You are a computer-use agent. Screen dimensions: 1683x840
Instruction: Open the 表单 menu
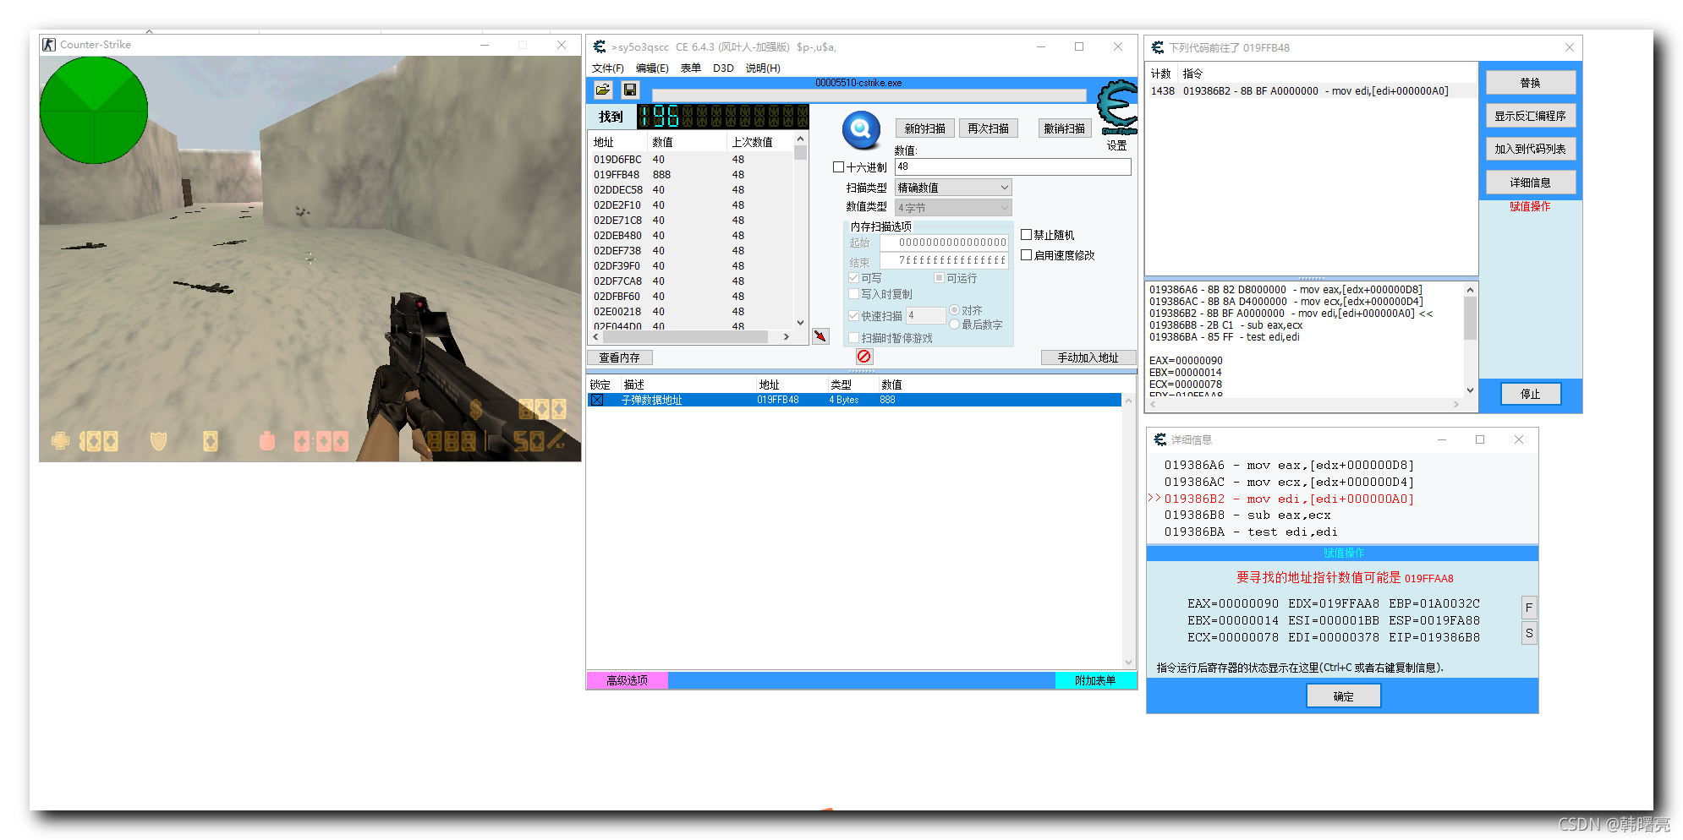click(691, 68)
